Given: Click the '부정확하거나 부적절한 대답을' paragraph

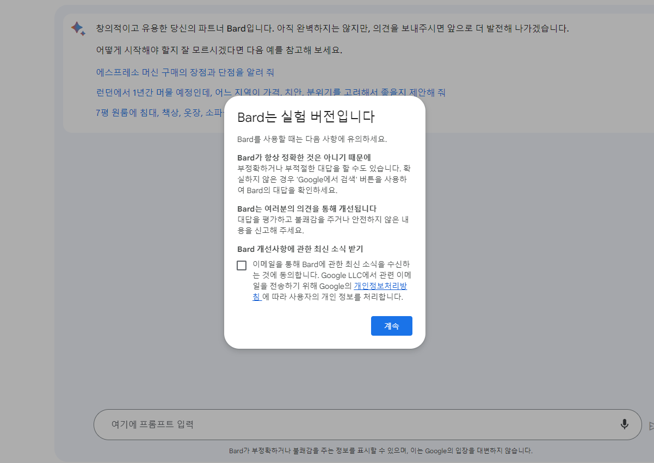Looking at the screenshot, I should (x=324, y=179).
